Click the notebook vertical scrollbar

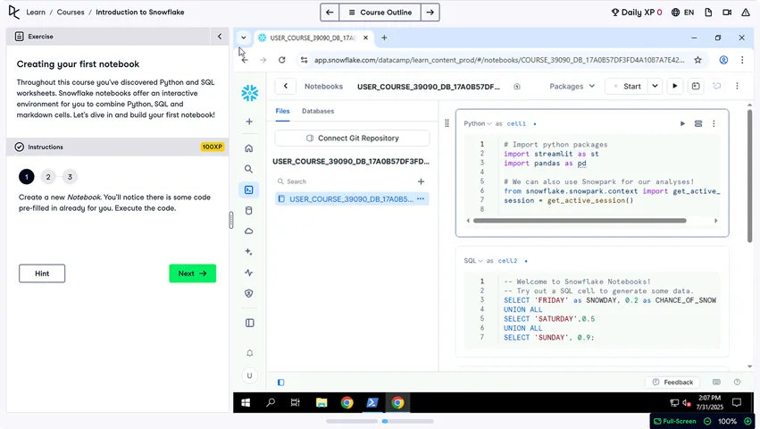[x=750, y=176]
